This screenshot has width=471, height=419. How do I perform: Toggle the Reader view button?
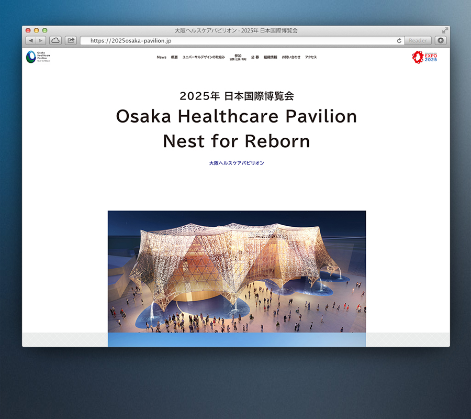pos(418,40)
